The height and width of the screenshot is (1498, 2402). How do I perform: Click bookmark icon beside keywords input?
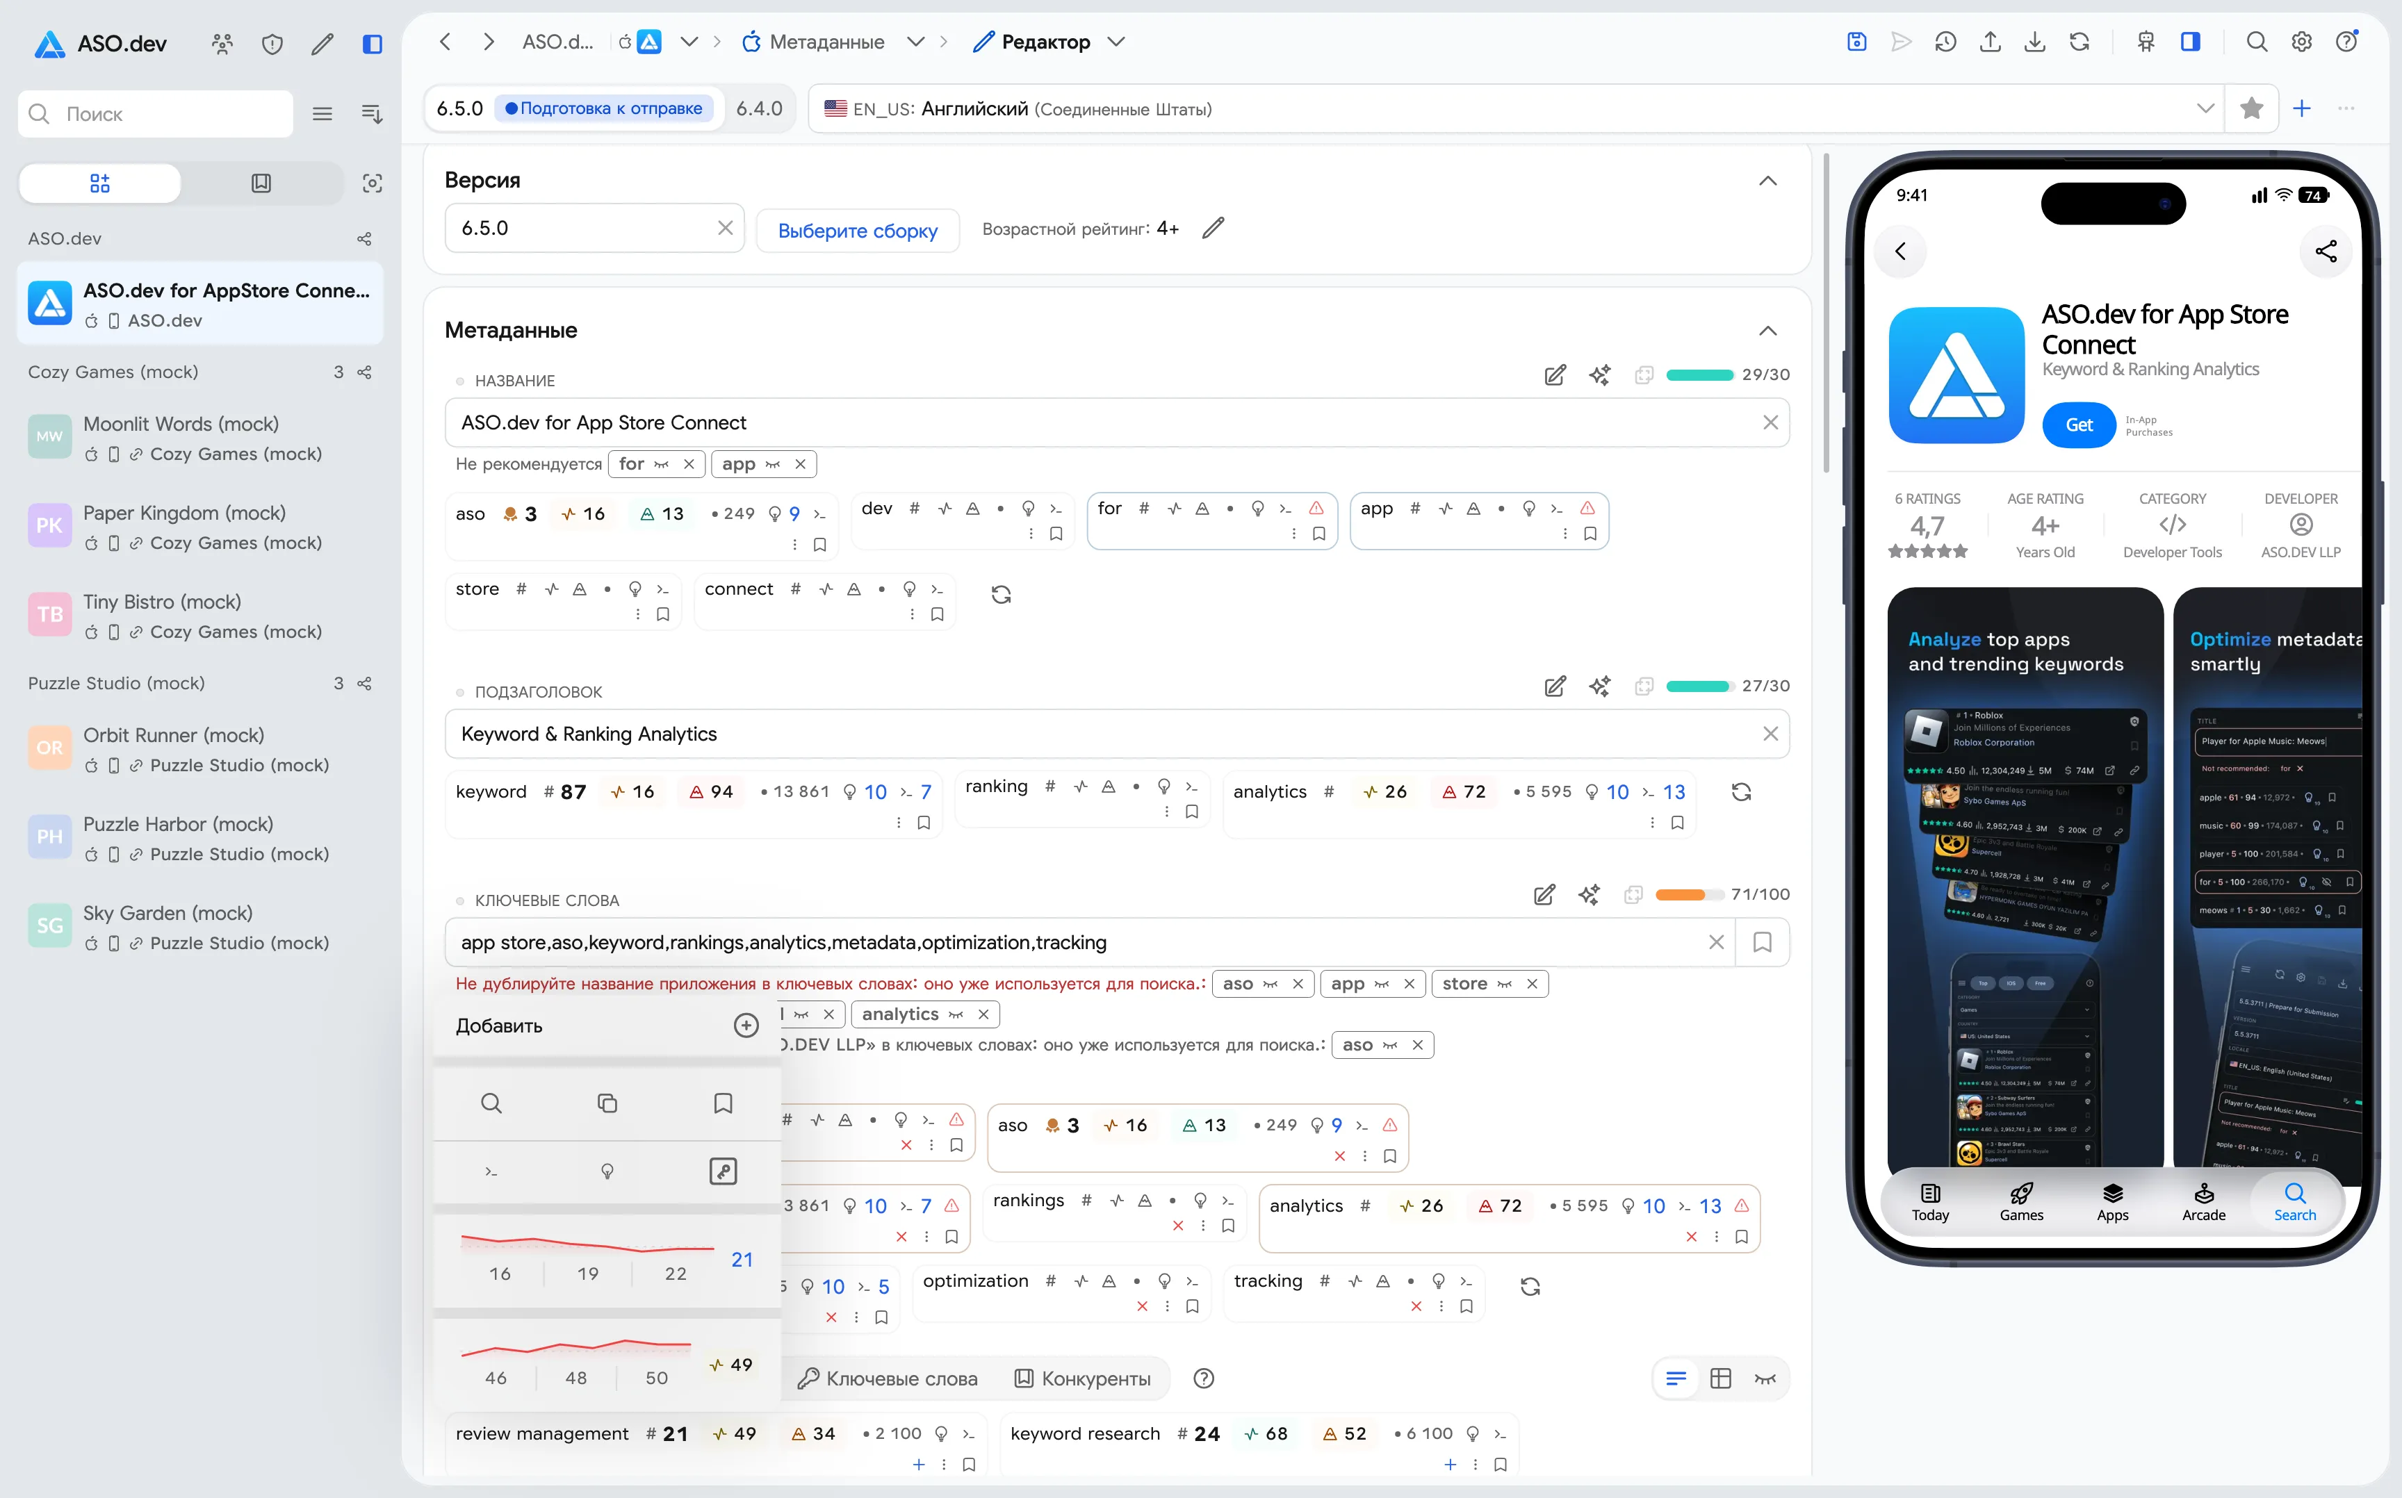point(1762,942)
